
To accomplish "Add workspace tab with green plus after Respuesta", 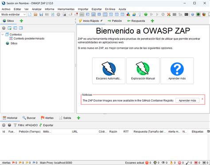I will [x=152, y=21].
